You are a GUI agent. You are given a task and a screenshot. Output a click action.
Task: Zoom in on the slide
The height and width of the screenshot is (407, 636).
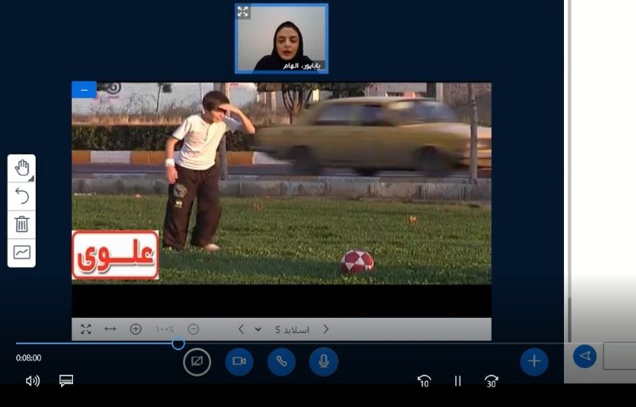tap(136, 329)
